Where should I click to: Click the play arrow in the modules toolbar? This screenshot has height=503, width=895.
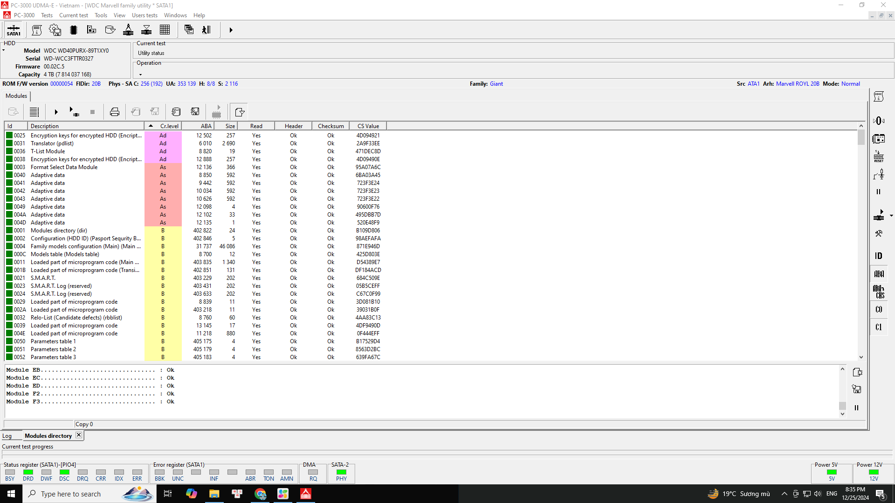click(x=56, y=112)
